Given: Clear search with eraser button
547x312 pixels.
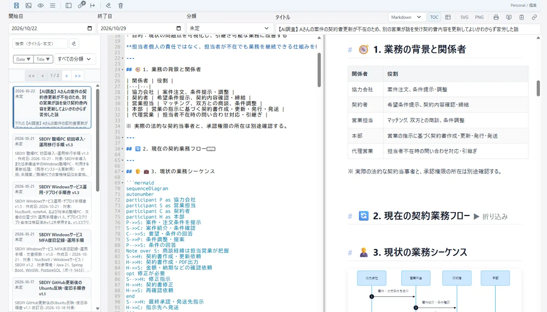Looking at the screenshot, I should coord(74,43).
